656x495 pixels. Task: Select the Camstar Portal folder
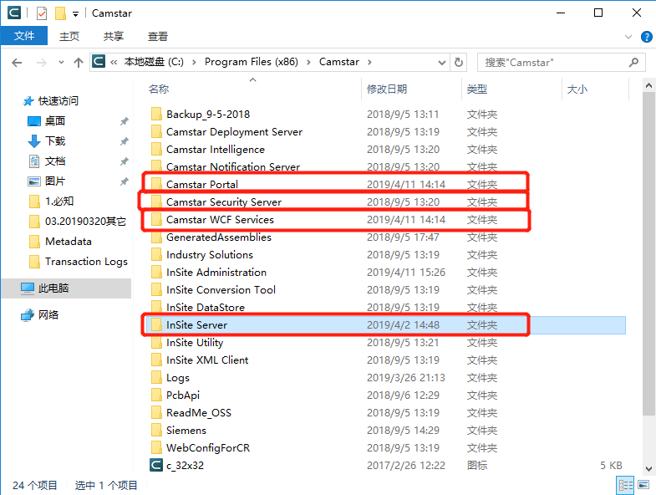coord(201,184)
